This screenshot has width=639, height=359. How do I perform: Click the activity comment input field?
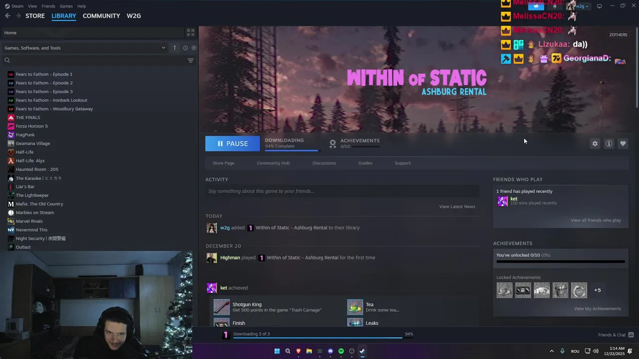(342, 191)
